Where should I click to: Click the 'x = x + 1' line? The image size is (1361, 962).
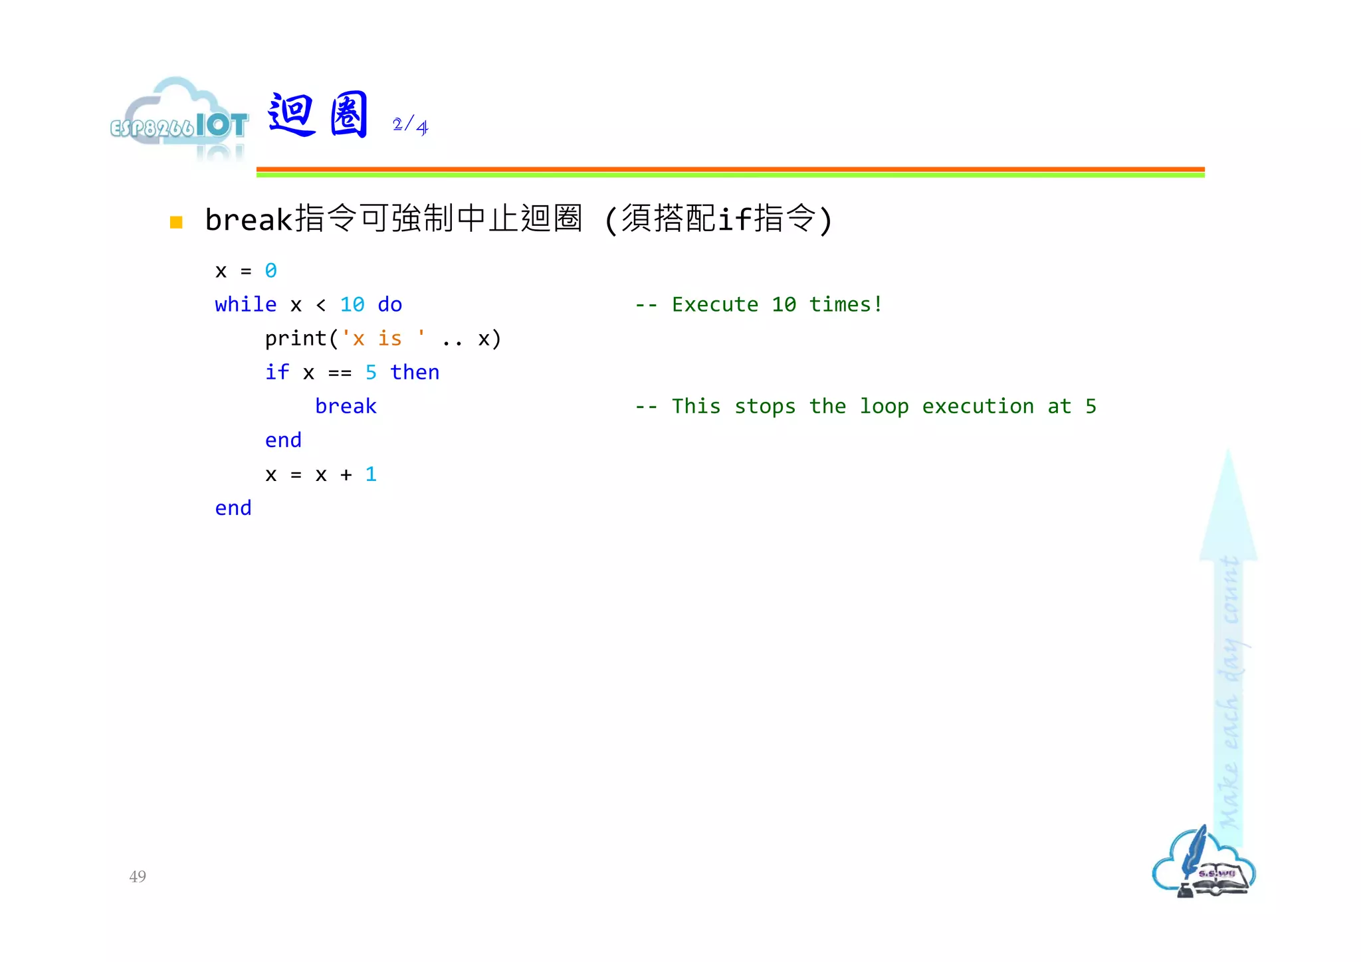coord(321,474)
